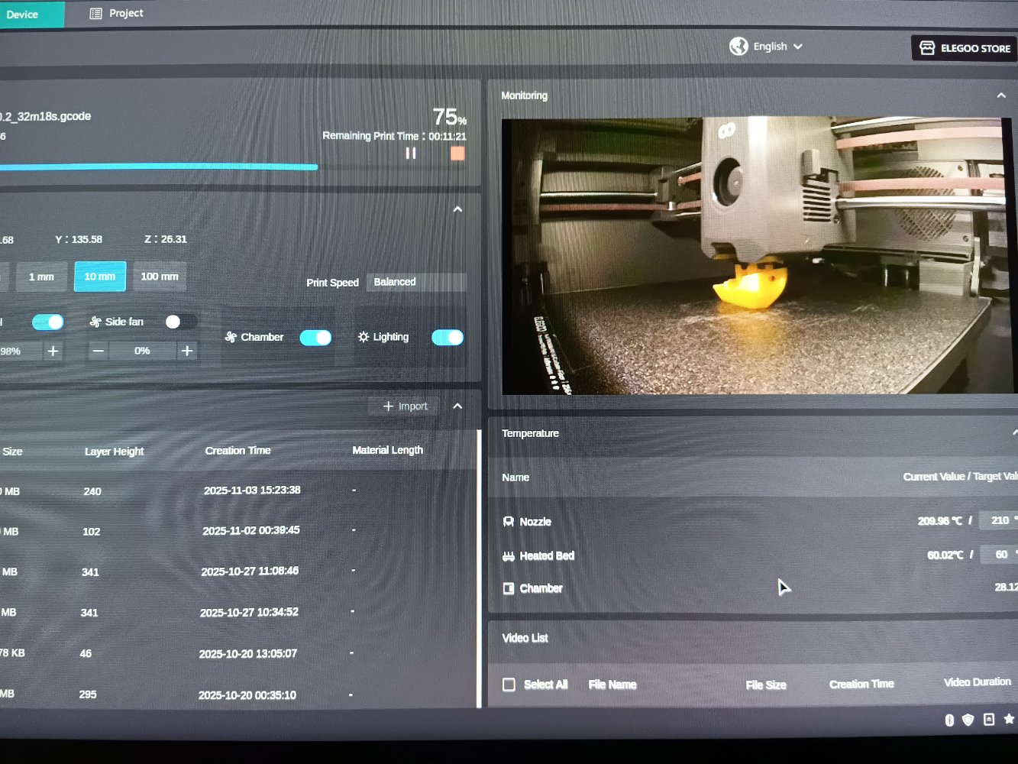The image size is (1018, 764).
Task: Click the plus icon beside side fan percentage
Action: [x=187, y=351]
